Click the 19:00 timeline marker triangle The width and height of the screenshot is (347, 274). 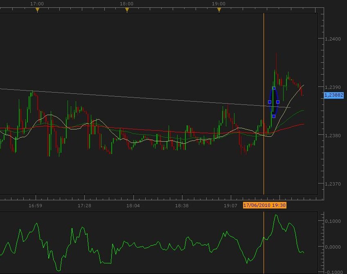point(219,10)
